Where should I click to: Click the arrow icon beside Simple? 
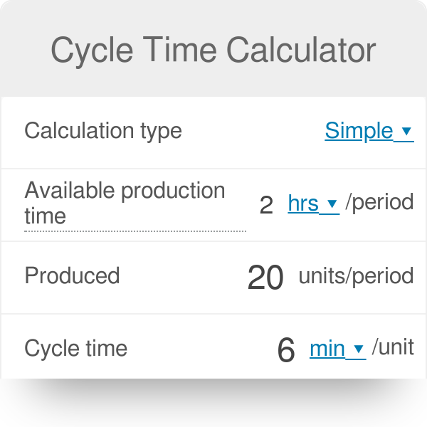406,131
